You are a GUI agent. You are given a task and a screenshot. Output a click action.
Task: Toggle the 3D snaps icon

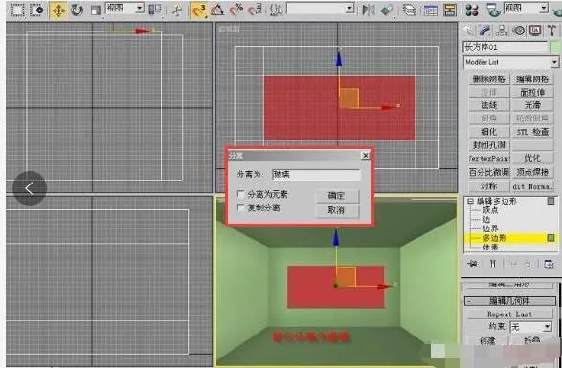pos(199,10)
